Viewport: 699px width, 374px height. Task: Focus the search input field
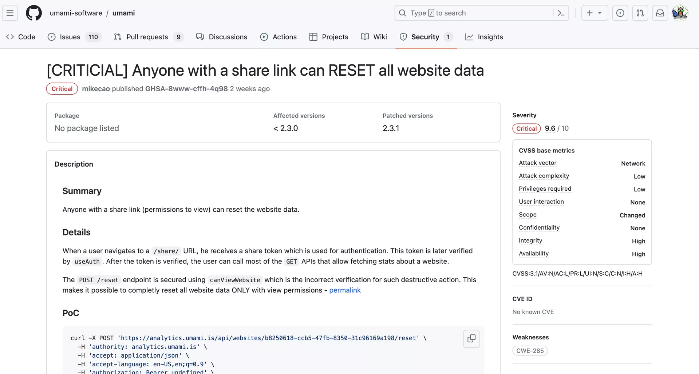(473, 13)
